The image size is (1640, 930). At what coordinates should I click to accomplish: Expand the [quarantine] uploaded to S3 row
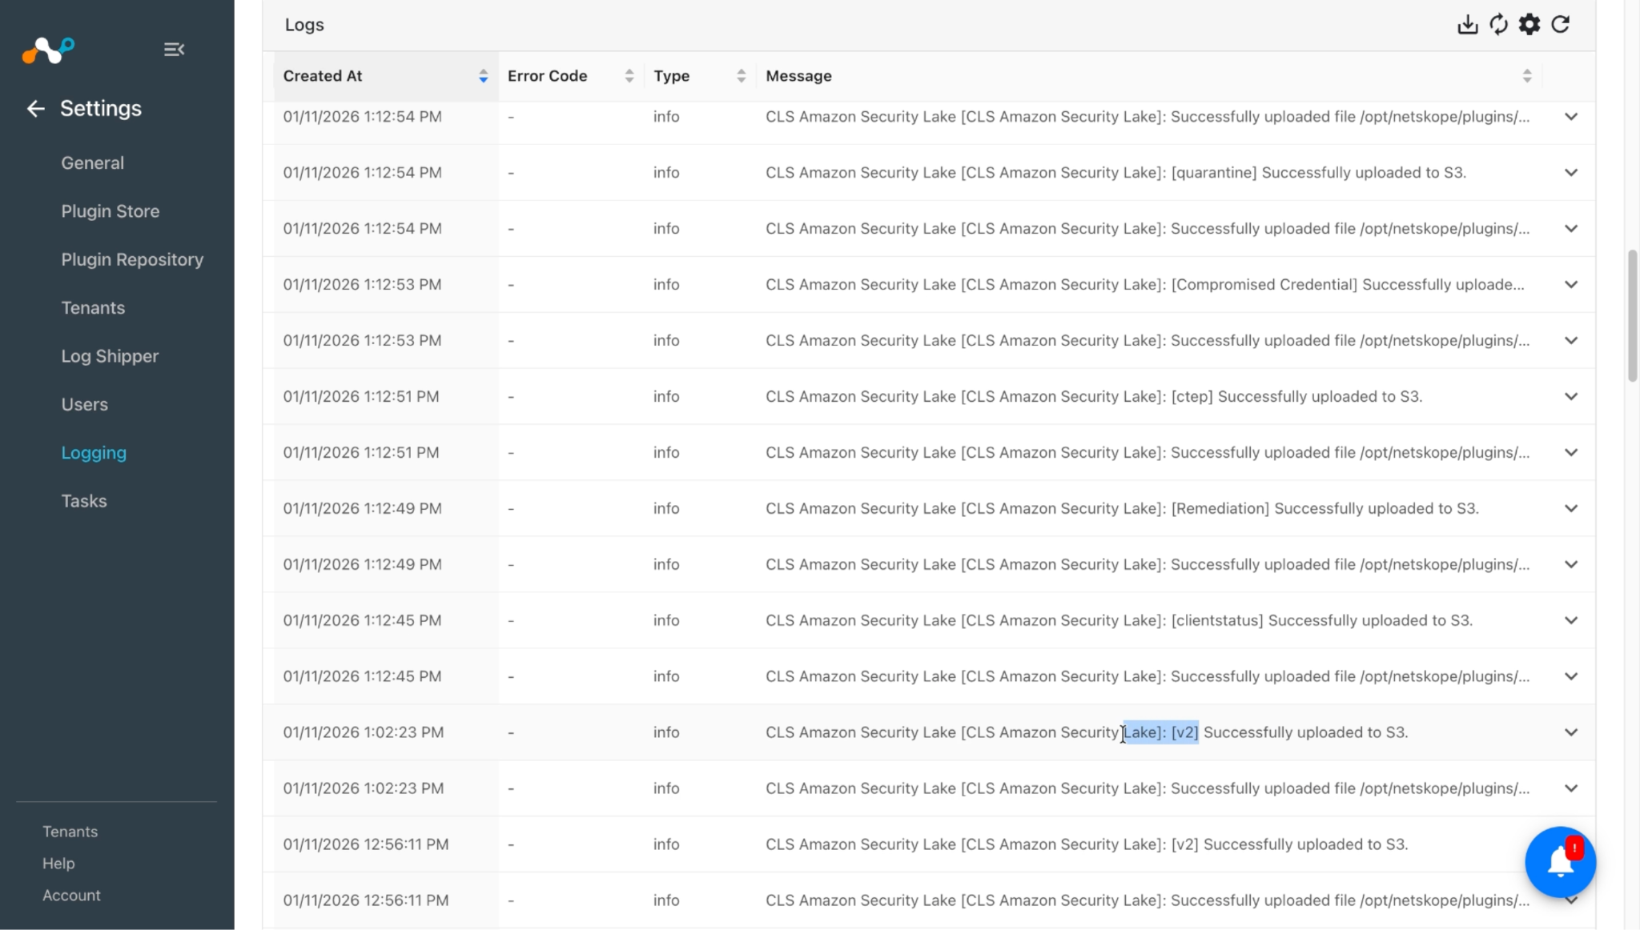(1571, 173)
